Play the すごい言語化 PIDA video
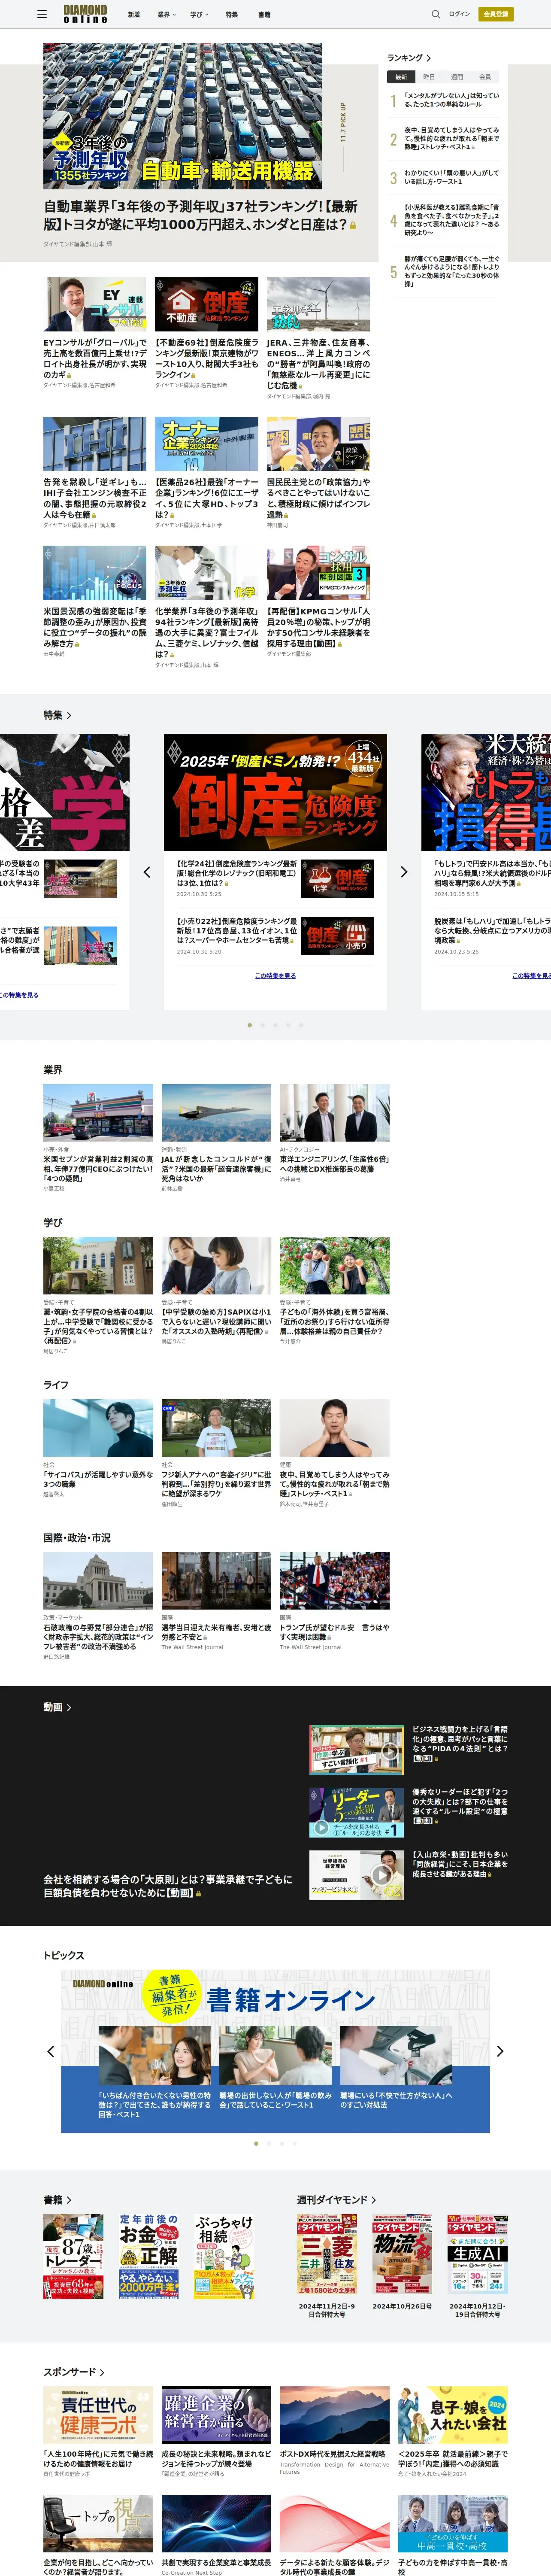551x2576 pixels. tap(356, 1749)
